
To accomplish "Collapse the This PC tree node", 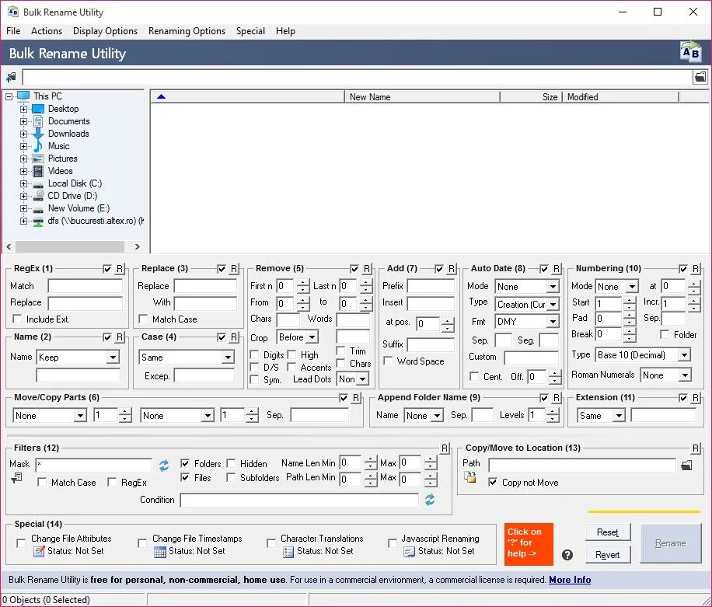I will click(9, 96).
